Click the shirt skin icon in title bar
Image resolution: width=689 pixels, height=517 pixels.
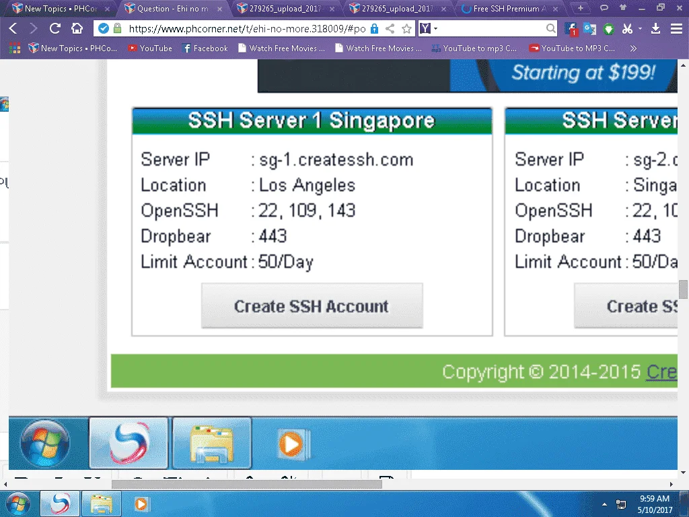(x=622, y=7)
